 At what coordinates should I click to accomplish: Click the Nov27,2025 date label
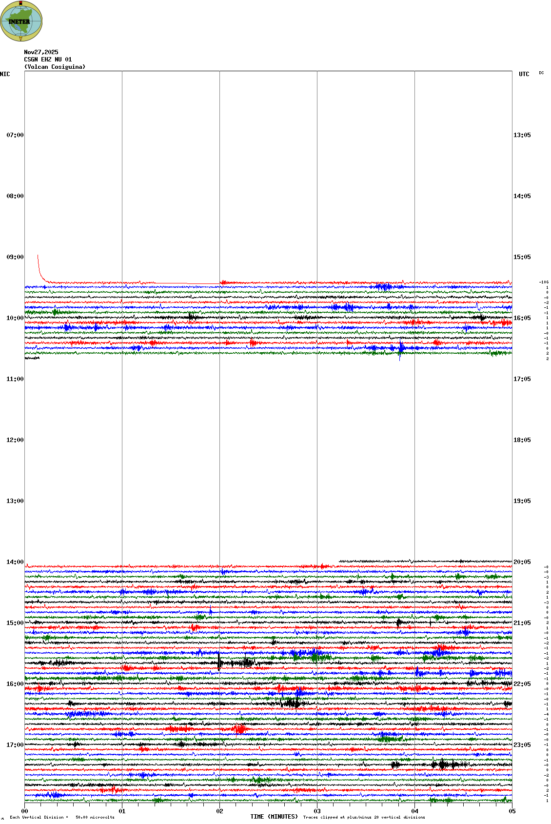(41, 52)
